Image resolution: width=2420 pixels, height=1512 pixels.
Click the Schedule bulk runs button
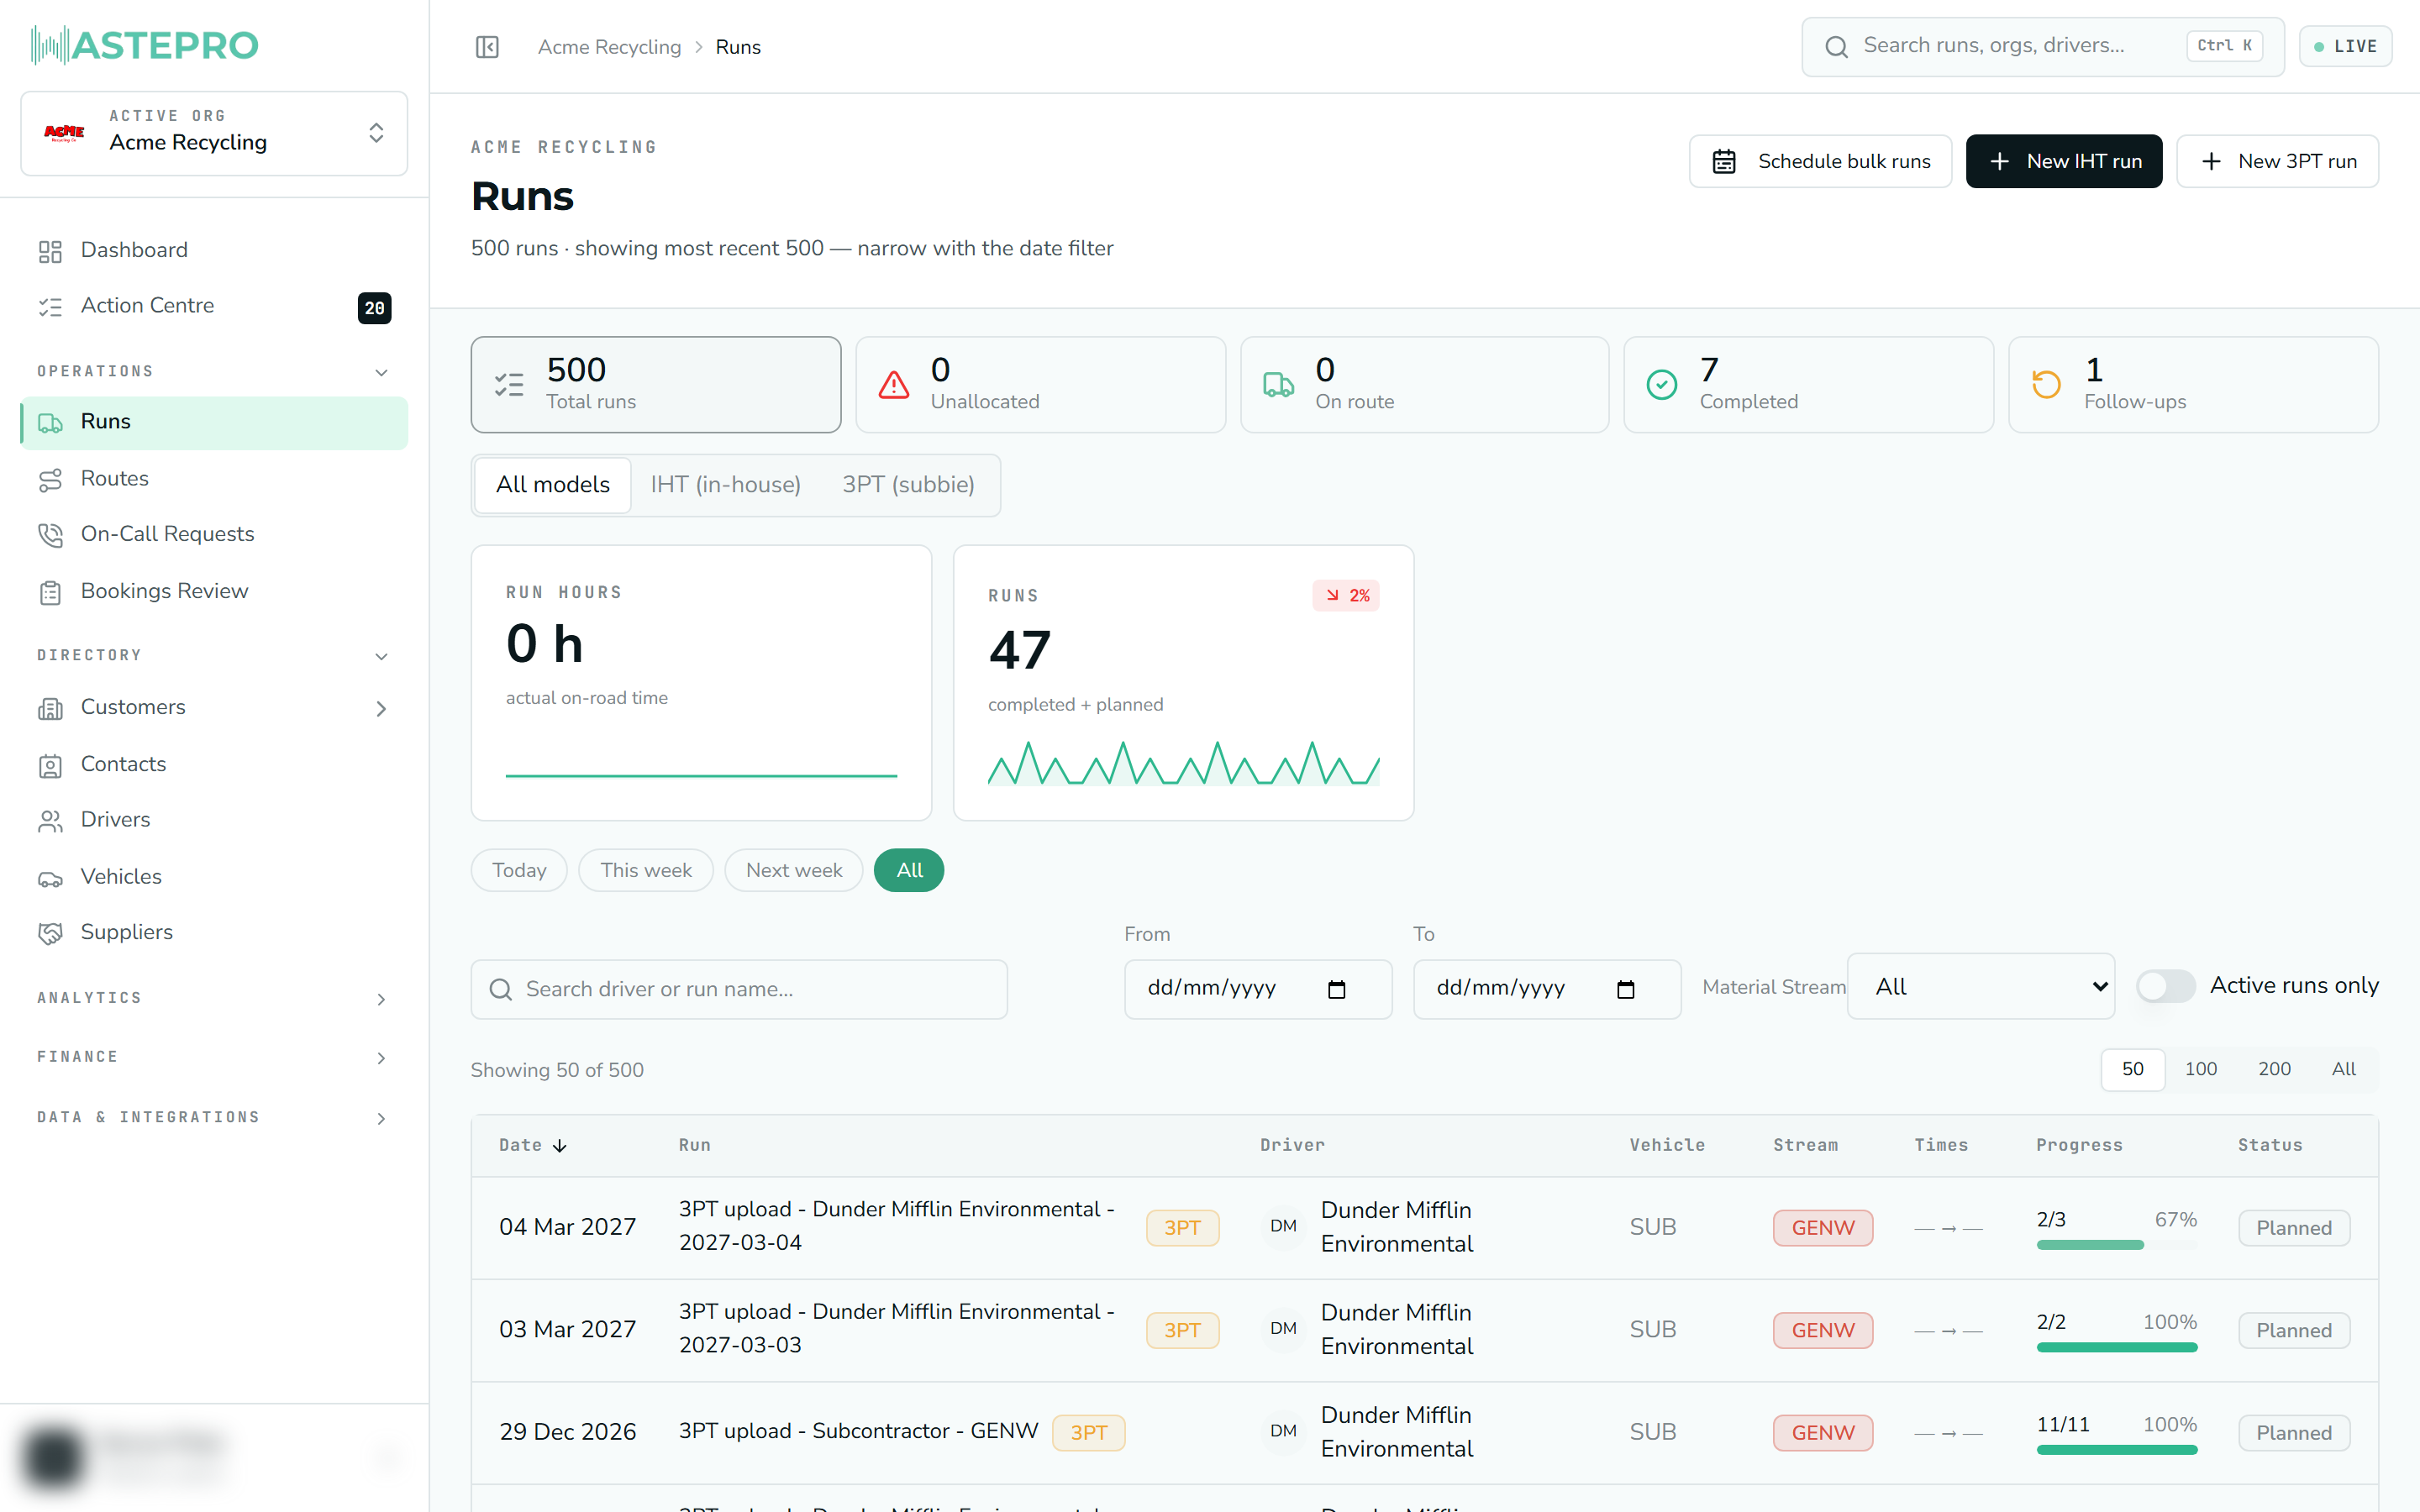point(1820,162)
